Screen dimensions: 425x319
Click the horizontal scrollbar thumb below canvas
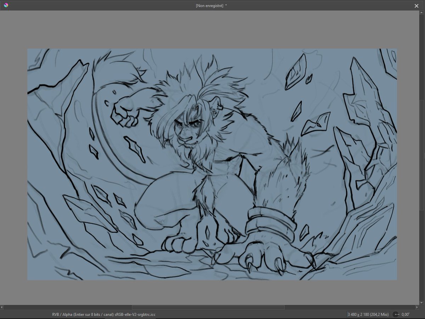[208, 307]
